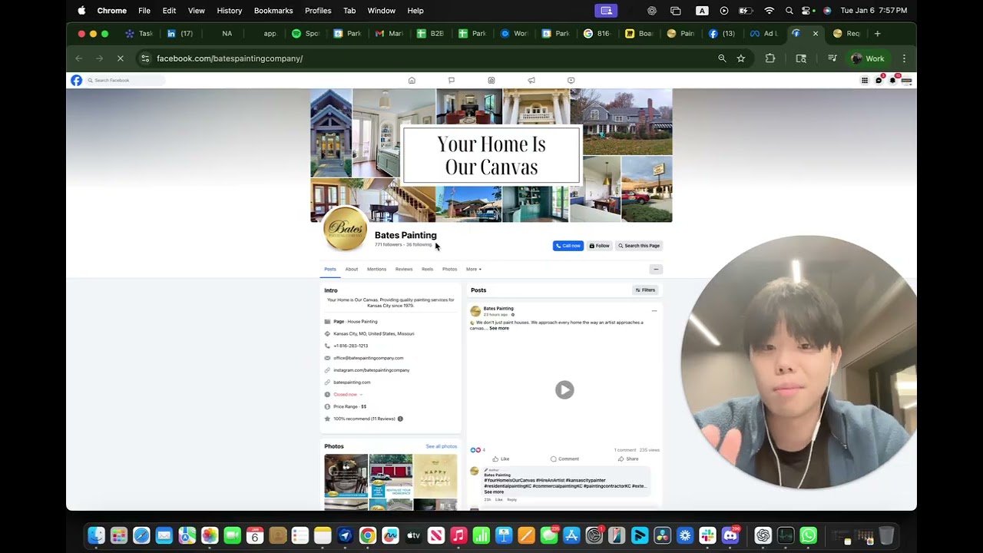The width and height of the screenshot is (983, 553).
Task: Switch to the About tab
Action: point(351,269)
